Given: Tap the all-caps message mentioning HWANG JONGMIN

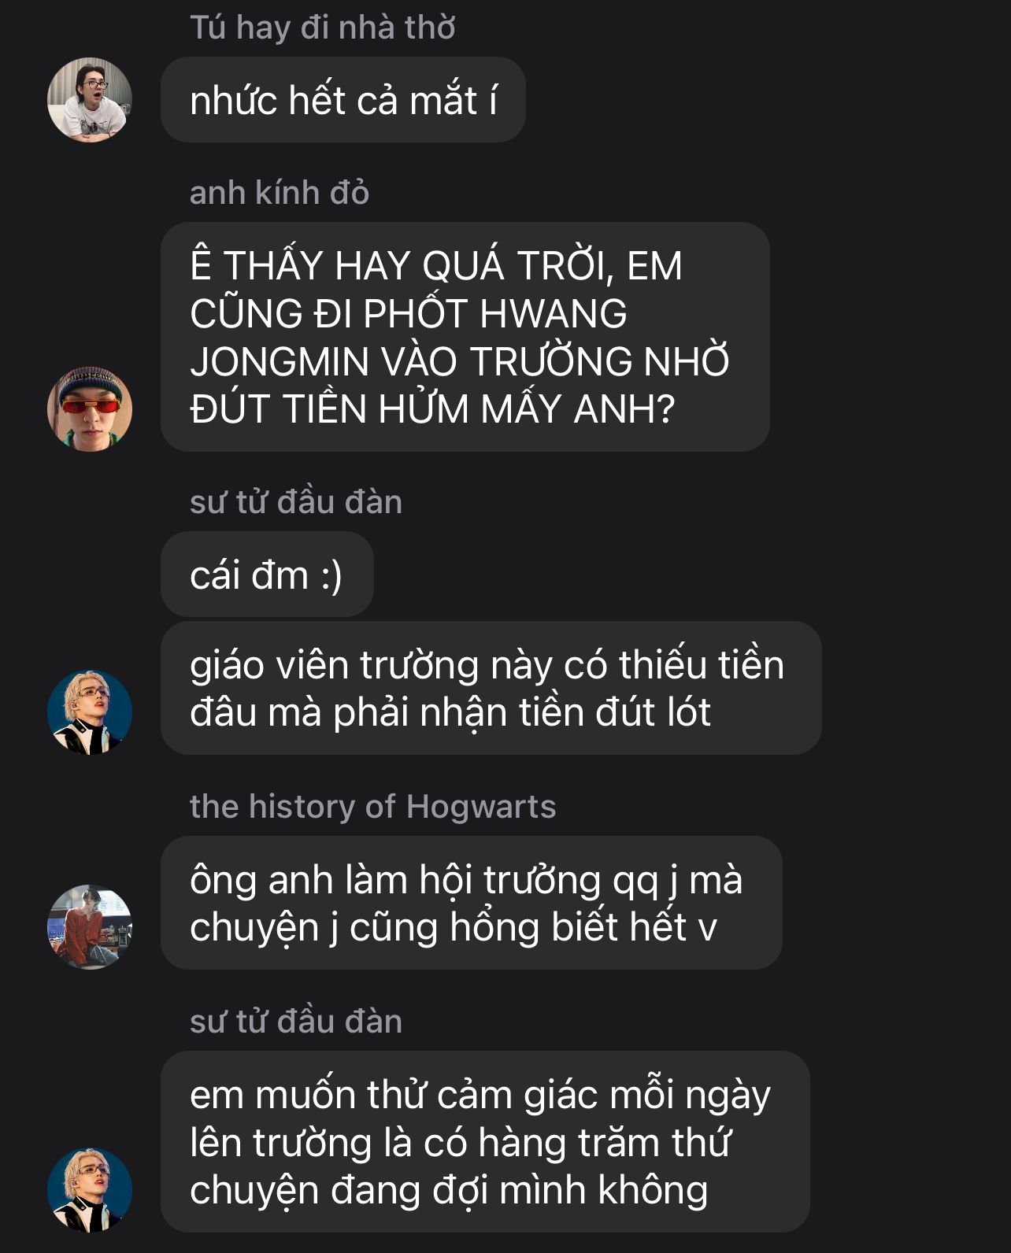Looking at the screenshot, I should pos(465,337).
